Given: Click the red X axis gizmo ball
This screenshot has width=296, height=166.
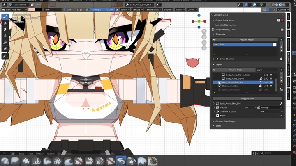Looking at the screenshot, I should (x=205, y=21).
